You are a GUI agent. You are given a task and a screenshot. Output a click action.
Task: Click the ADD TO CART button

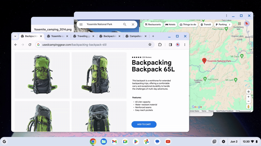(x=144, y=124)
